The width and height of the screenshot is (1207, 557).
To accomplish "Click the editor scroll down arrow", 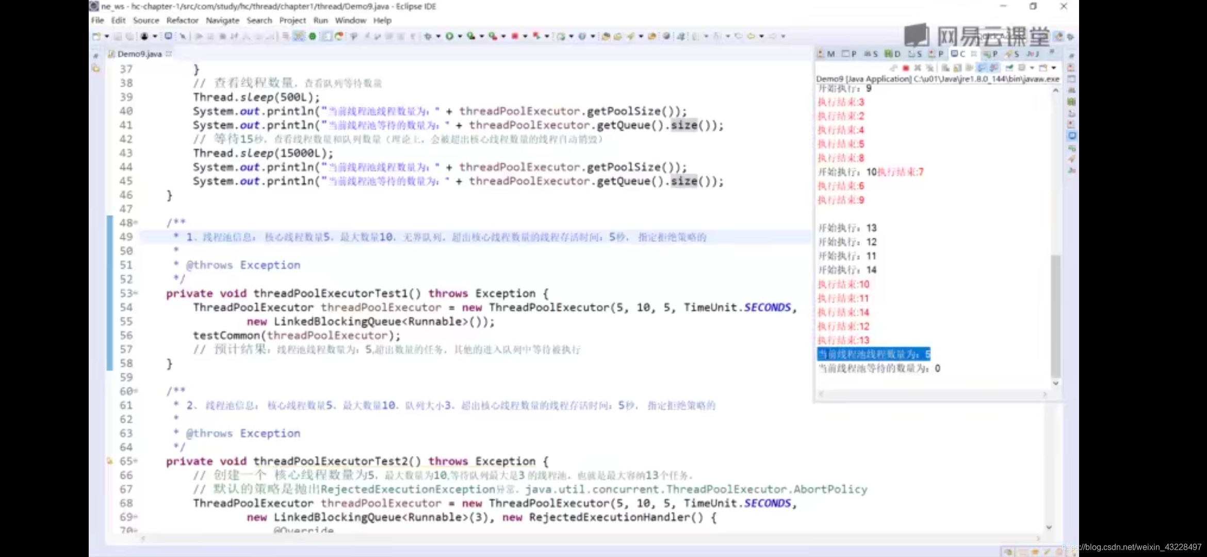I will point(1048,527).
